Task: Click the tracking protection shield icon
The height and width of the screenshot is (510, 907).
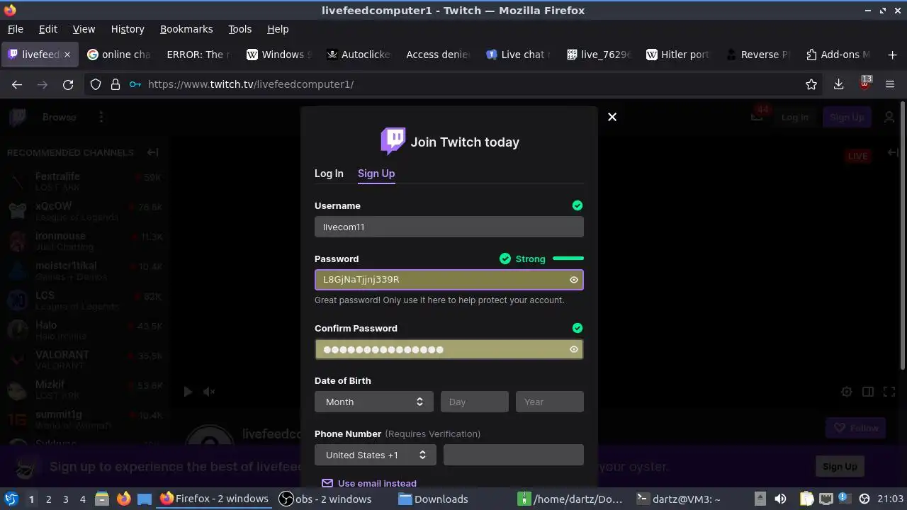Action: pyautogui.click(x=96, y=84)
